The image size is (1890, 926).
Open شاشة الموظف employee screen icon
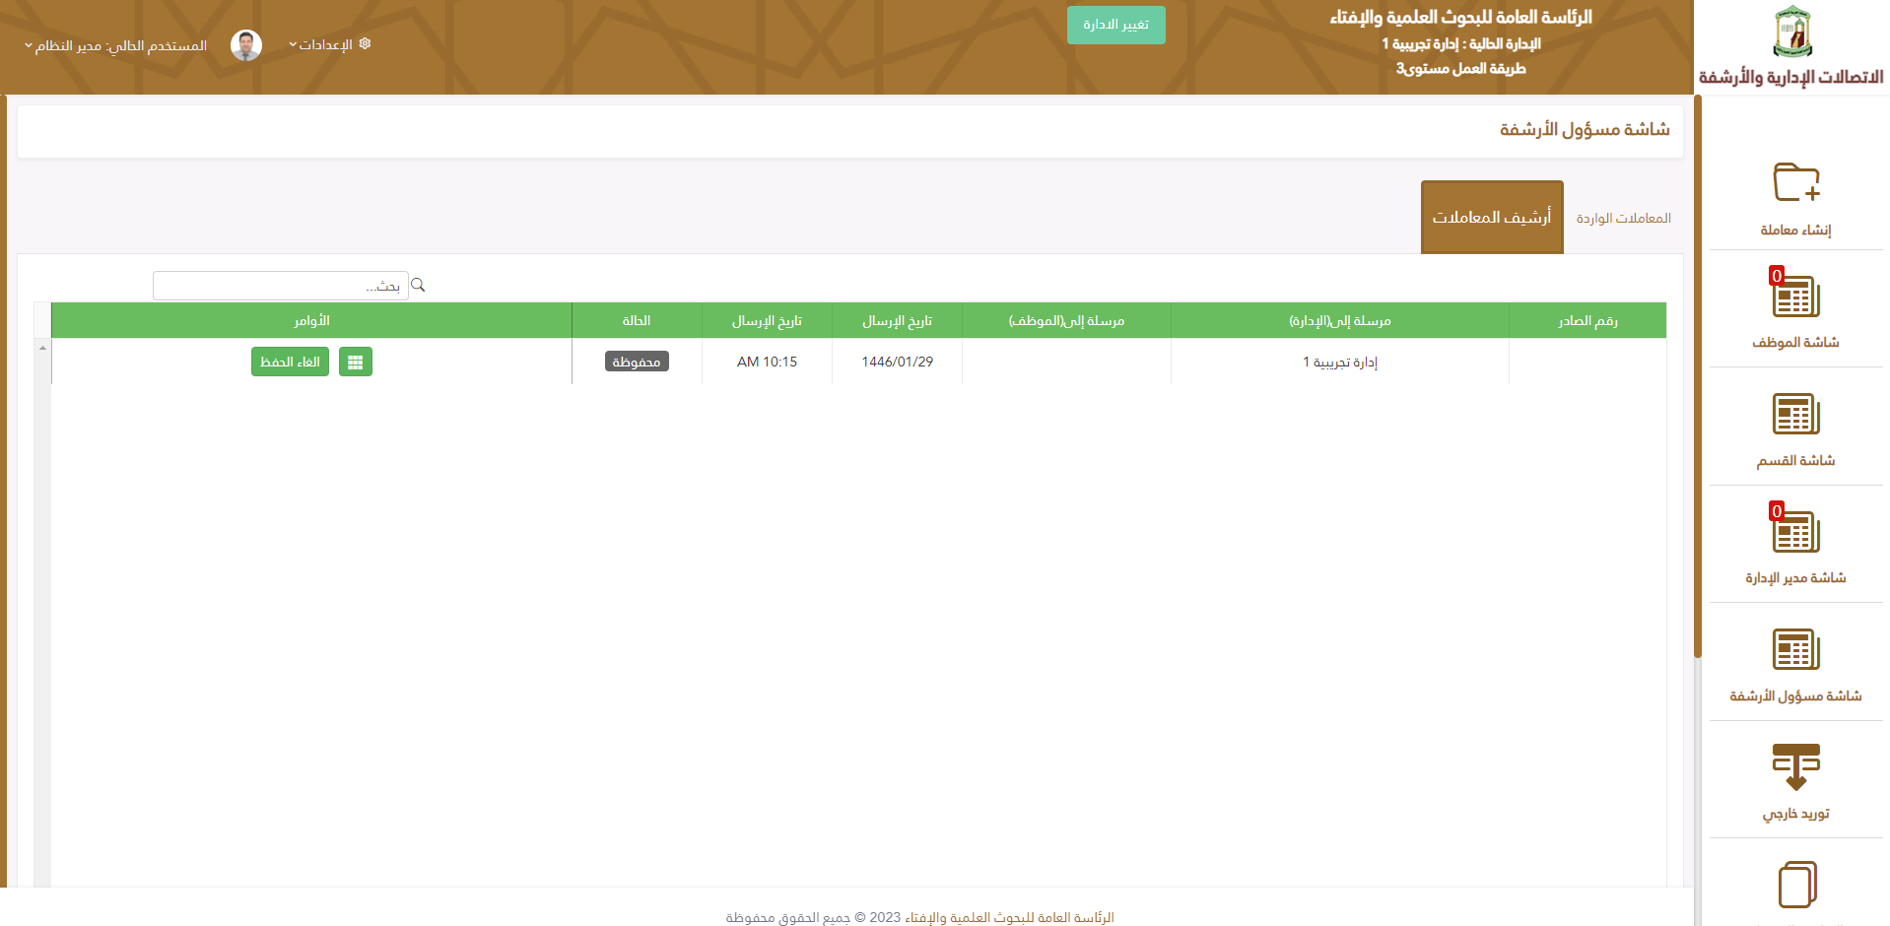[x=1795, y=297]
